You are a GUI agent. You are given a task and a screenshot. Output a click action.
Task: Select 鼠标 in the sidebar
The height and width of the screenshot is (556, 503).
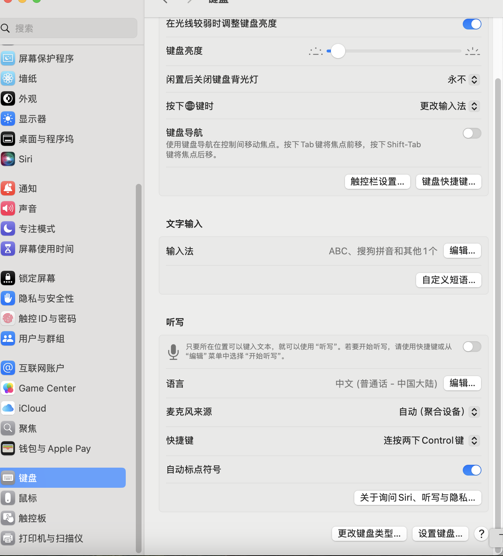point(28,498)
